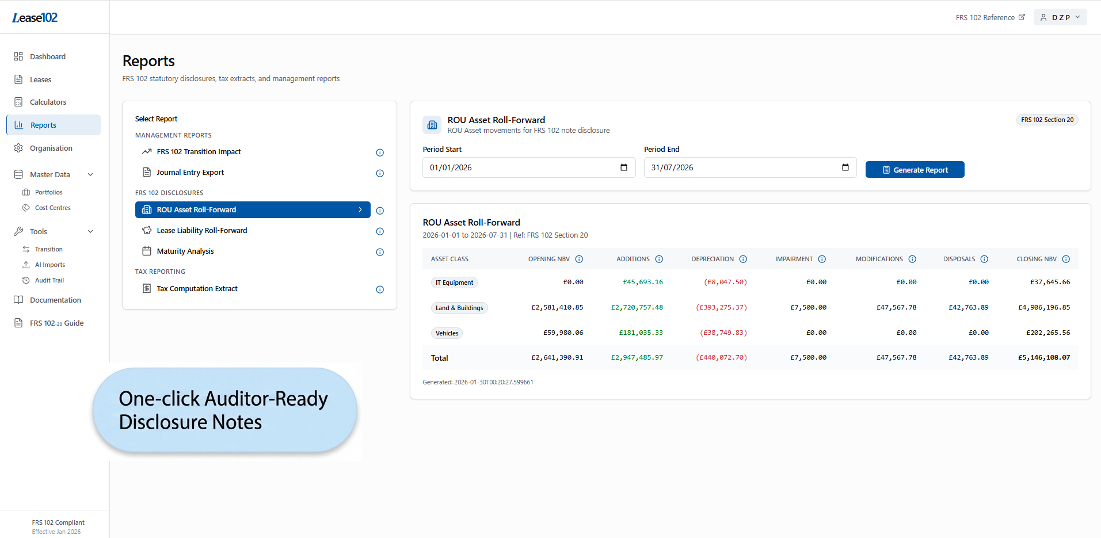The image size is (1101, 538).
Task: Click the Dashboard grid icon
Action: click(x=18, y=56)
